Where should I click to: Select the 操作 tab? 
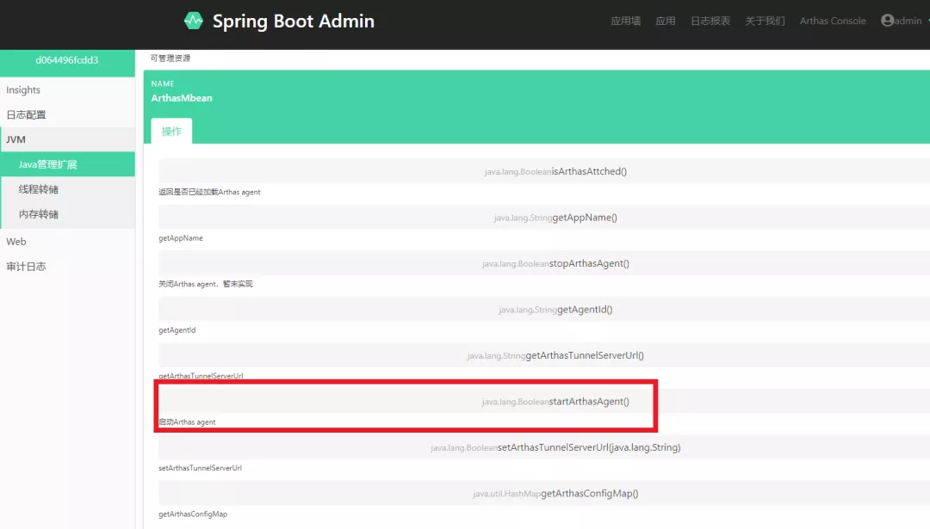coord(171,132)
